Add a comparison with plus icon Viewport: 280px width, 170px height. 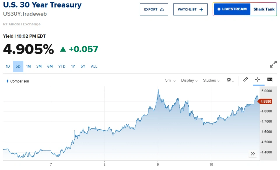(17, 81)
